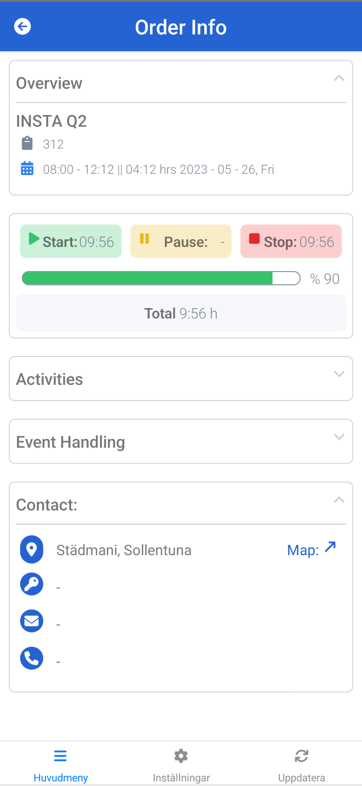
Task: Stop the order timer
Action: coord(291,241)
